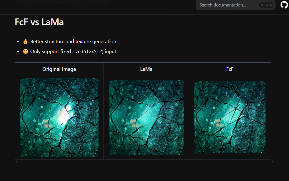289x181 pixels.
Task: Open the LaMa result thumbnail
Action: pos(146,117)
